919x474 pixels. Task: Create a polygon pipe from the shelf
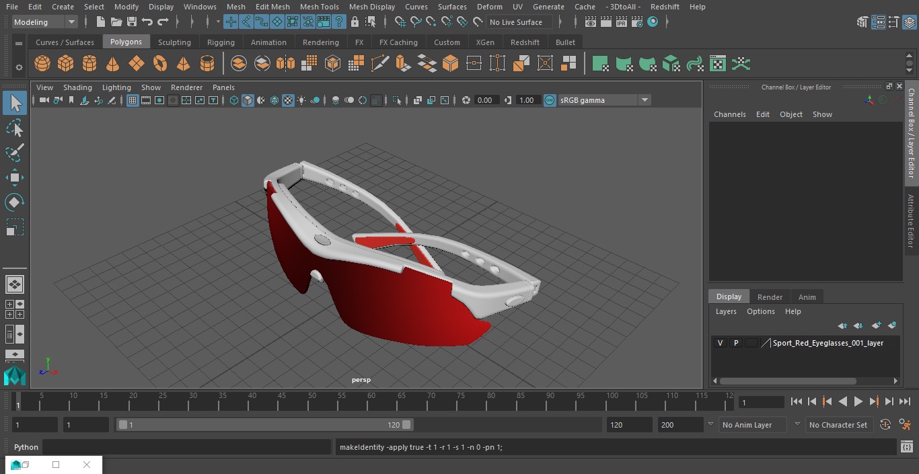click(207, 64)
